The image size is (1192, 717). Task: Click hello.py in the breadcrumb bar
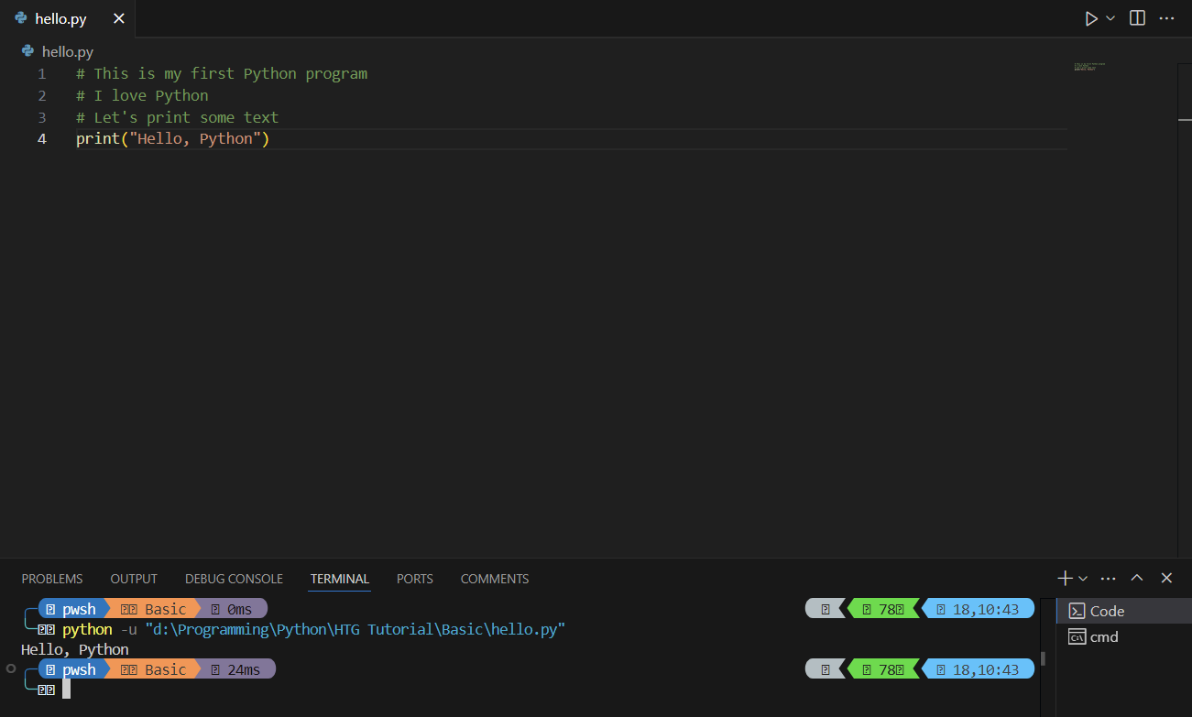(x=67, y=52)
